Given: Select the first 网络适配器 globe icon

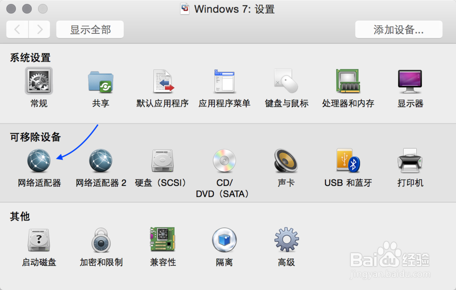Looking at the screenshot, I should point(39,161).
